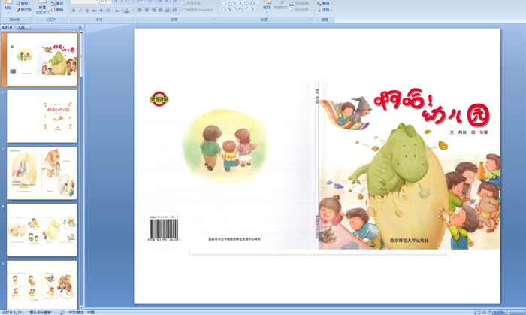
Task: Open the Arrange (排列) dropdown
Action: pyautogui.click(x=266, y=7)
